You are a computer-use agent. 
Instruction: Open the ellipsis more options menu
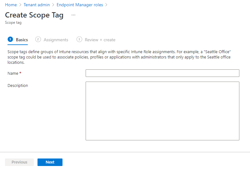click(x=73, y=15)
